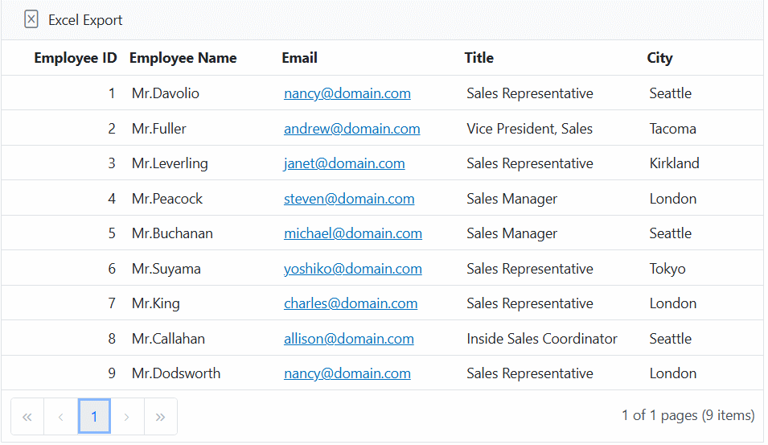Click the allison@domain.com link
768x445 pixels.
pos(348,339)
